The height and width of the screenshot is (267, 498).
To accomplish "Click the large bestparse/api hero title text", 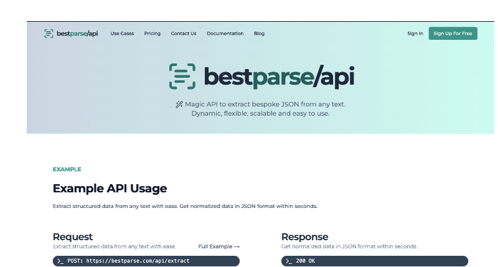I will [x=279, y=77].
